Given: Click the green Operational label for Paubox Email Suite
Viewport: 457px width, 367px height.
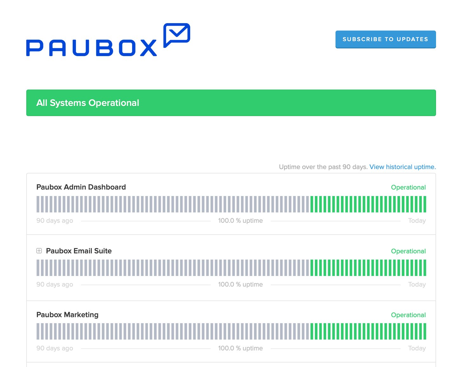Looking at the screenshot, I should pos(408,251).
